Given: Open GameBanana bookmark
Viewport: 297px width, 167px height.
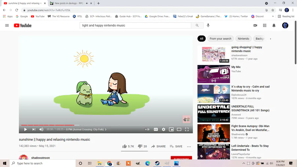Looking at the screenshot, I should (209, 17).
